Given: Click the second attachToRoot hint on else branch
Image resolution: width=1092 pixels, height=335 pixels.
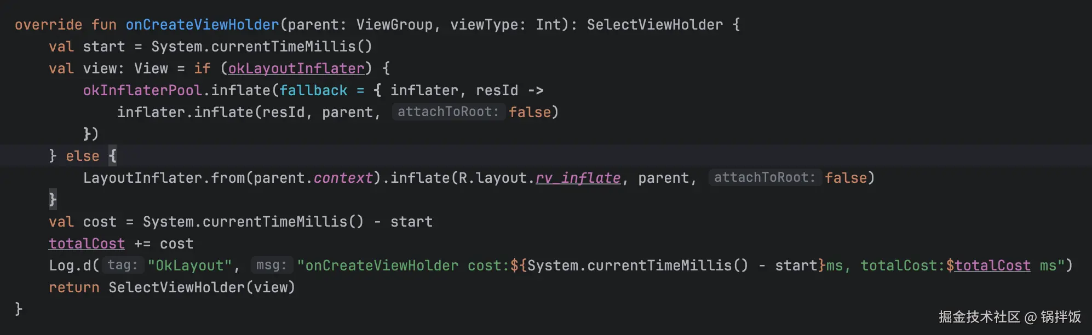Looking at the screenshot, I should click(x=765, y=177).
